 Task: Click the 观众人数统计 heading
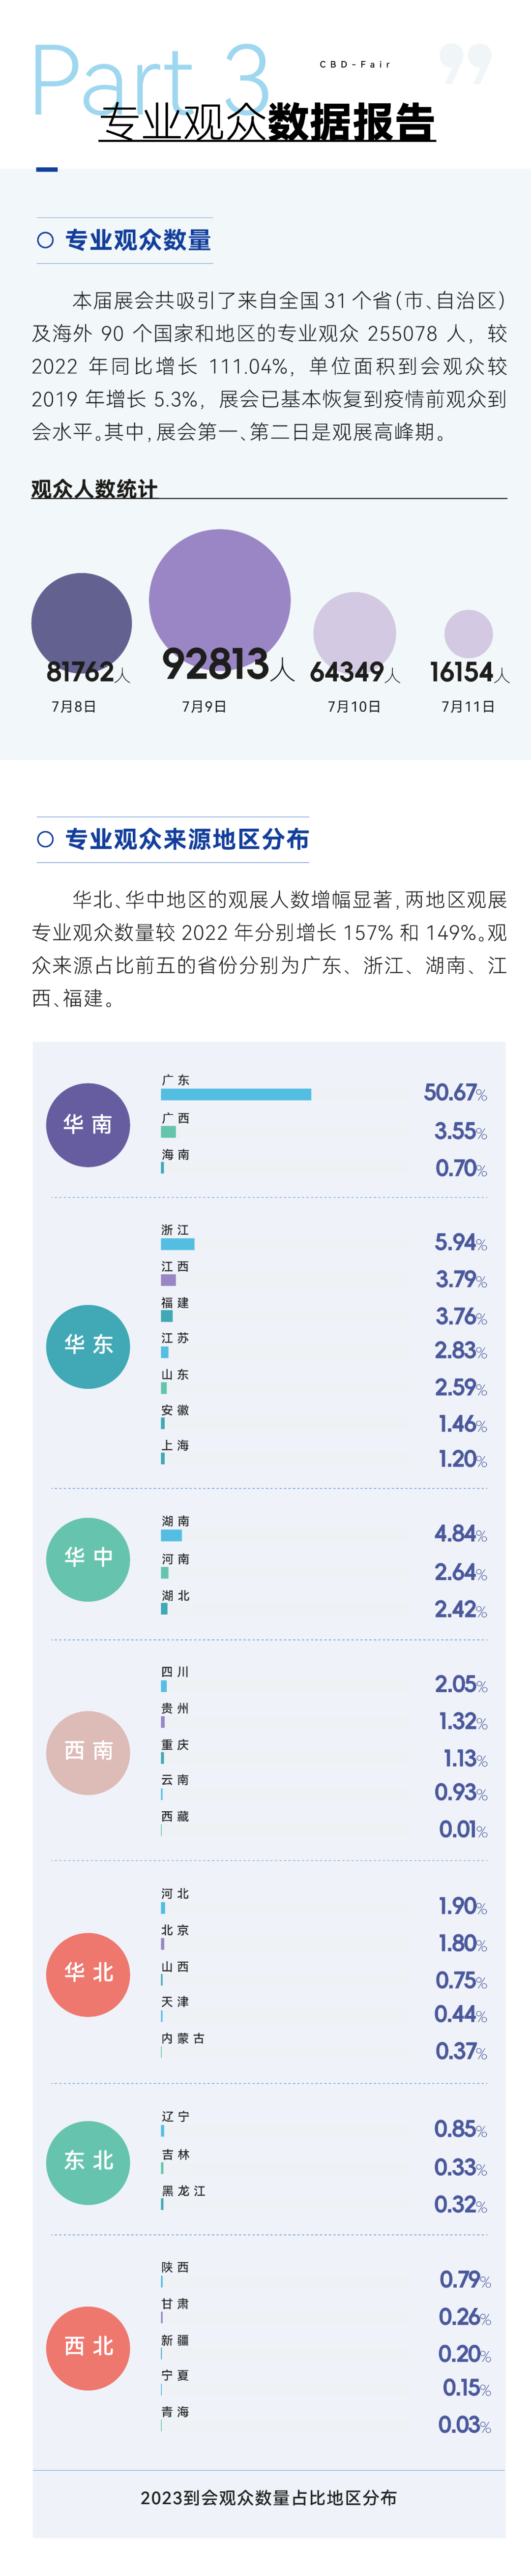tap(94, 488)
